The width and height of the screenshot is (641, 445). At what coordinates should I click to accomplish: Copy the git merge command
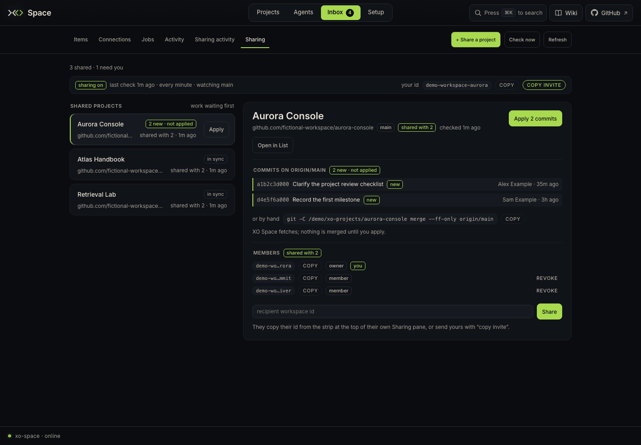(x=513, y=219)
